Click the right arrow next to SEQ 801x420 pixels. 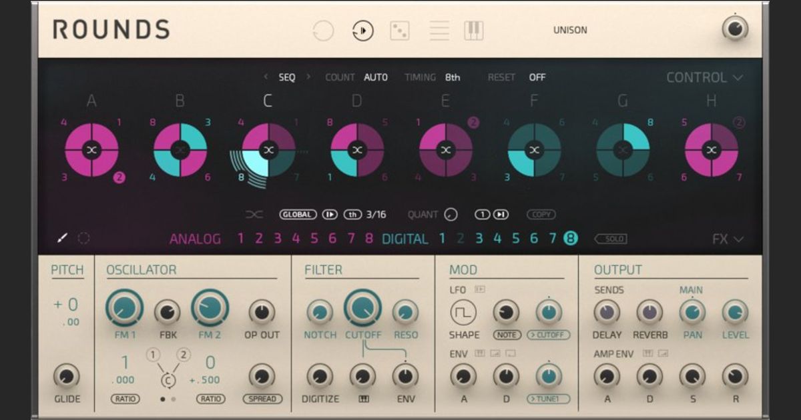tap(307, 77)
